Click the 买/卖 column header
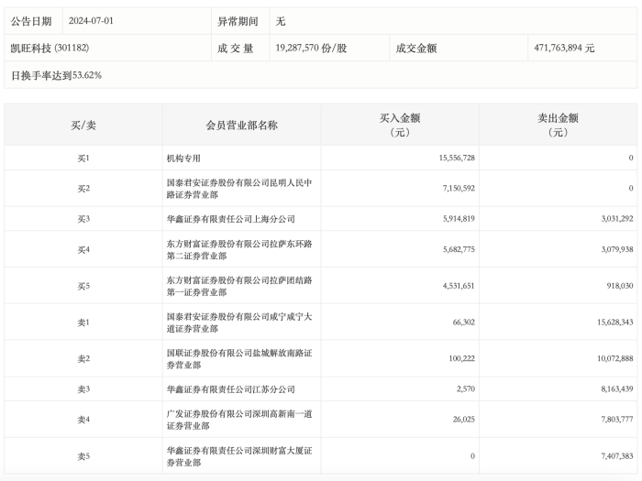 [x=83, y=126]
